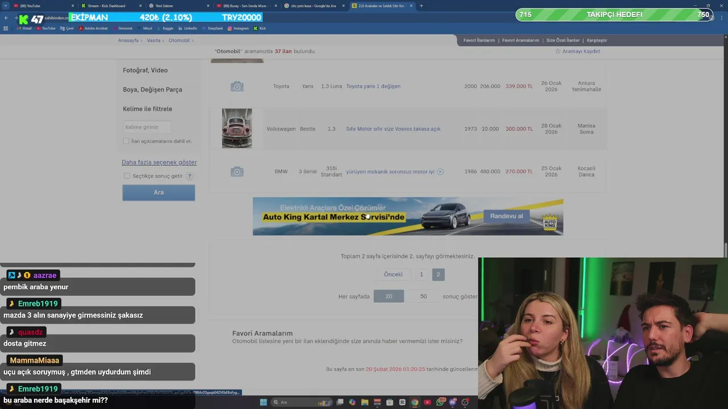Select 20 results per page

tap(389, 296)
